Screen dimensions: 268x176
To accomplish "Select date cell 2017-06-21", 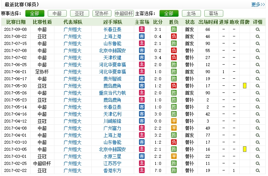I will (16, 72).
